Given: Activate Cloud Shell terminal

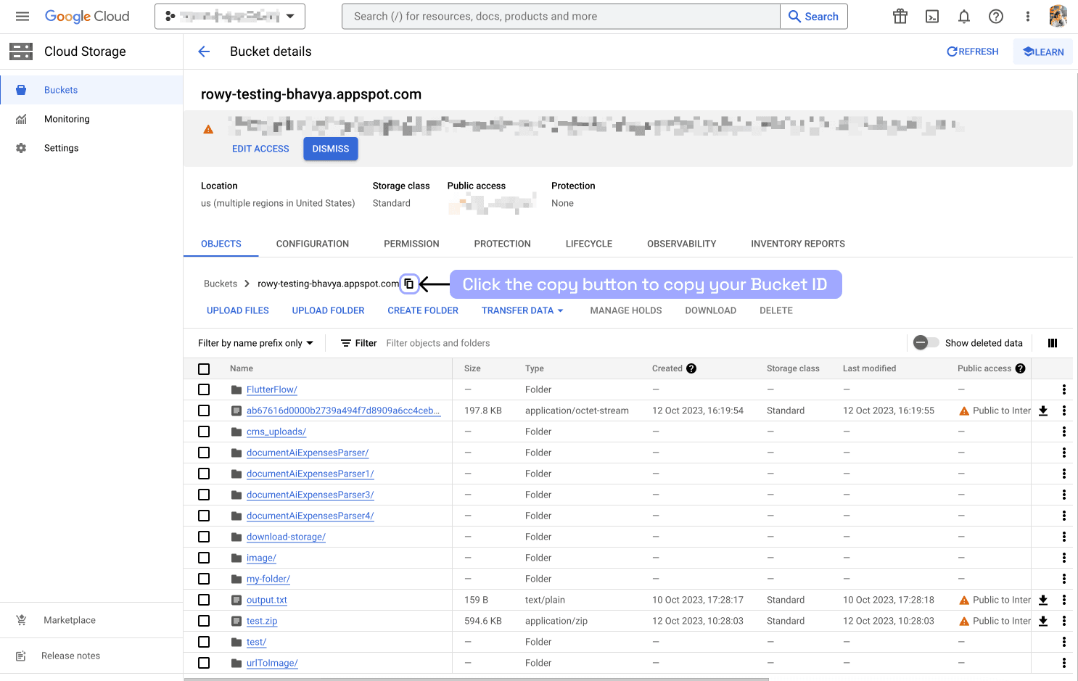Looking at the screenshot, I should [932, 16].
